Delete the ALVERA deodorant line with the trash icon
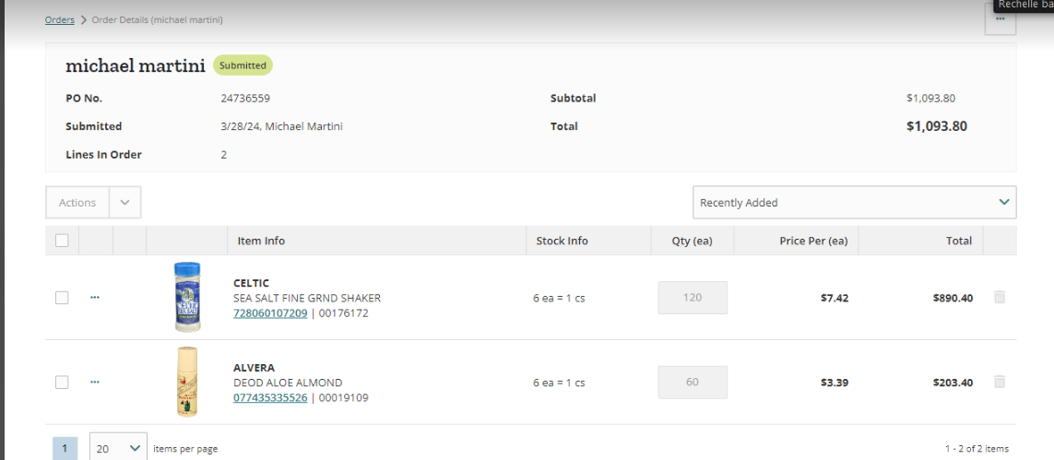This screenshot has height=460, width=1054. (x=1000, y=382)
